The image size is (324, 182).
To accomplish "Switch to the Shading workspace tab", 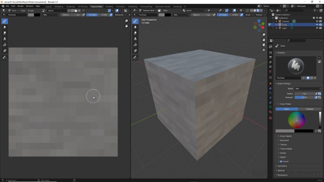I will pyautogui.click(x=109, y=6).
